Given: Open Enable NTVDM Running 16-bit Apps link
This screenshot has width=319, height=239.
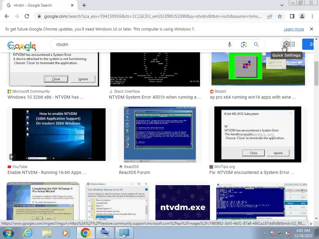Looking at the screenshot, I should [x=47, y=172].
